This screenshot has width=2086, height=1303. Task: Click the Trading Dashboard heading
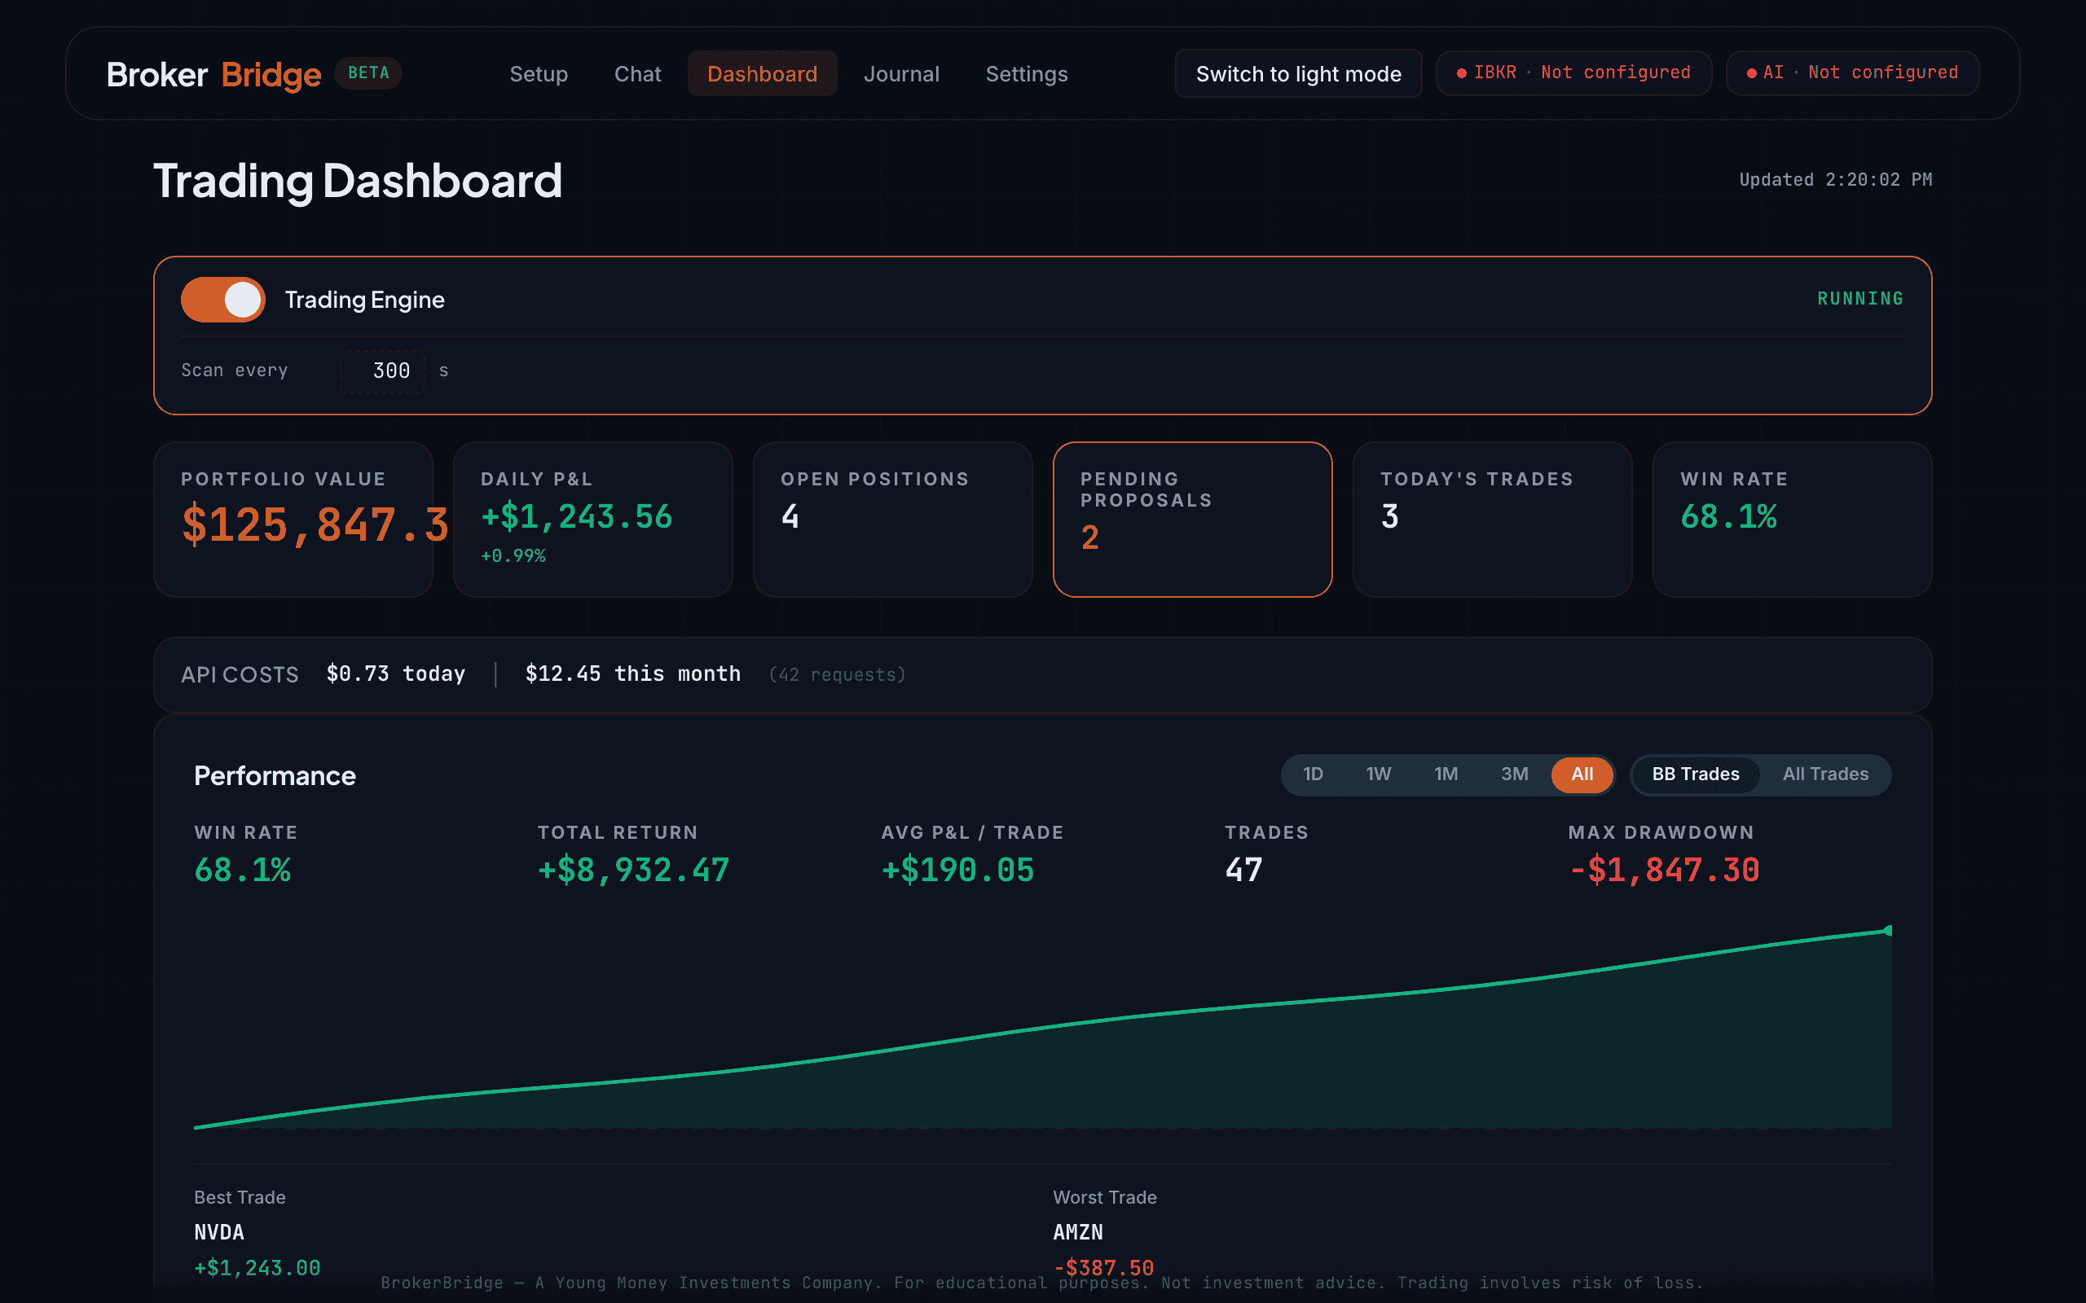coord(358,181)
